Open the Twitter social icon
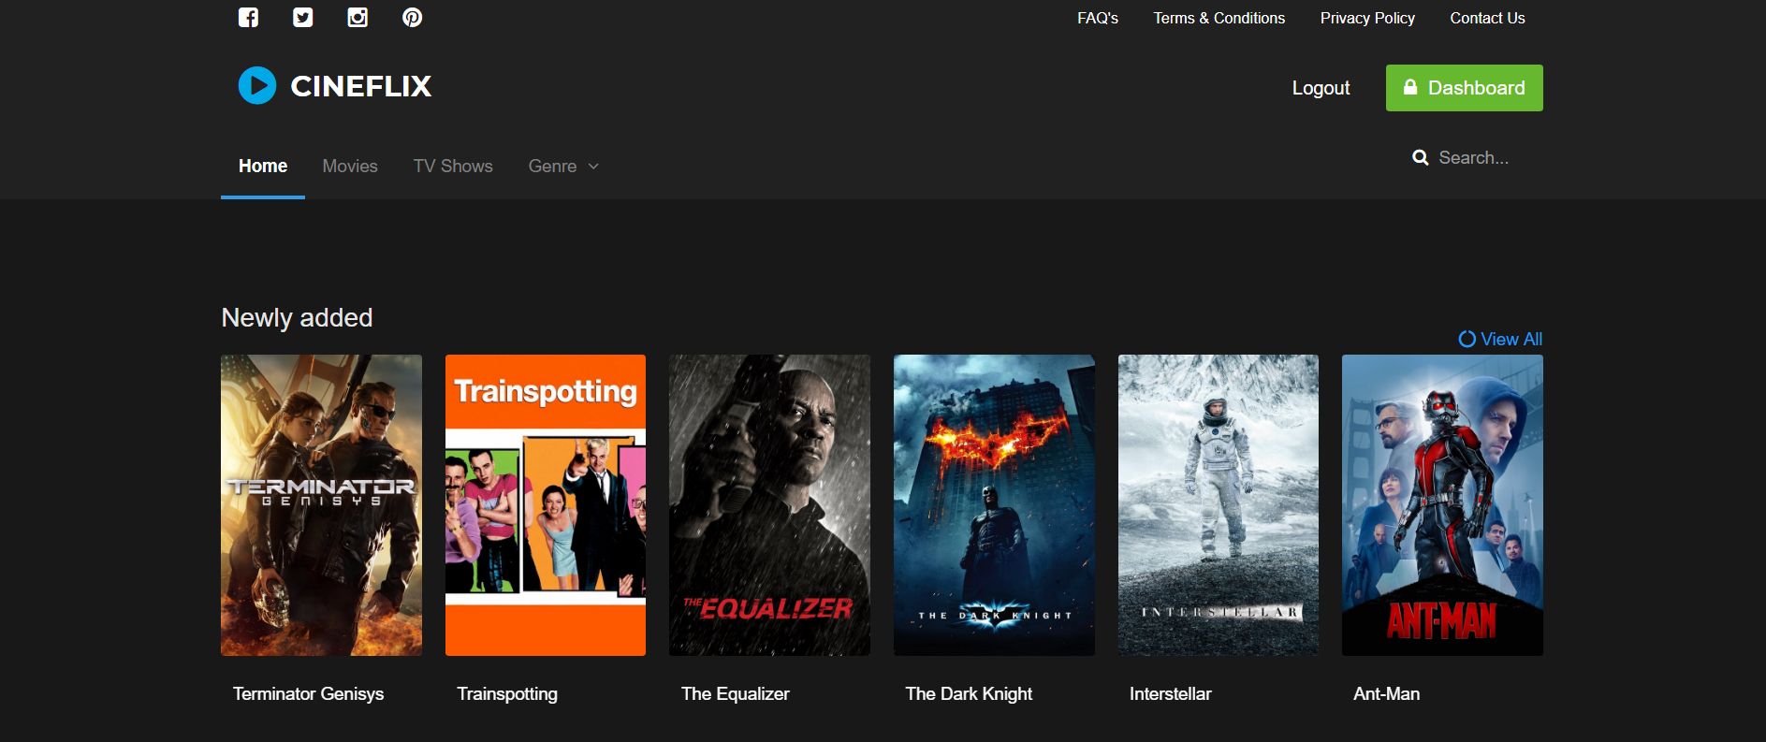The width and height of the screenshot is (1766, 742). point(302,18)
